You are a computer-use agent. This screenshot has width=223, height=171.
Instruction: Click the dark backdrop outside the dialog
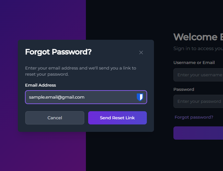point(130,152)
